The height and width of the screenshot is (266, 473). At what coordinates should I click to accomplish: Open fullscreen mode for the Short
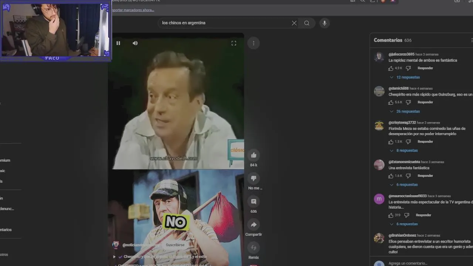point(234,43)
